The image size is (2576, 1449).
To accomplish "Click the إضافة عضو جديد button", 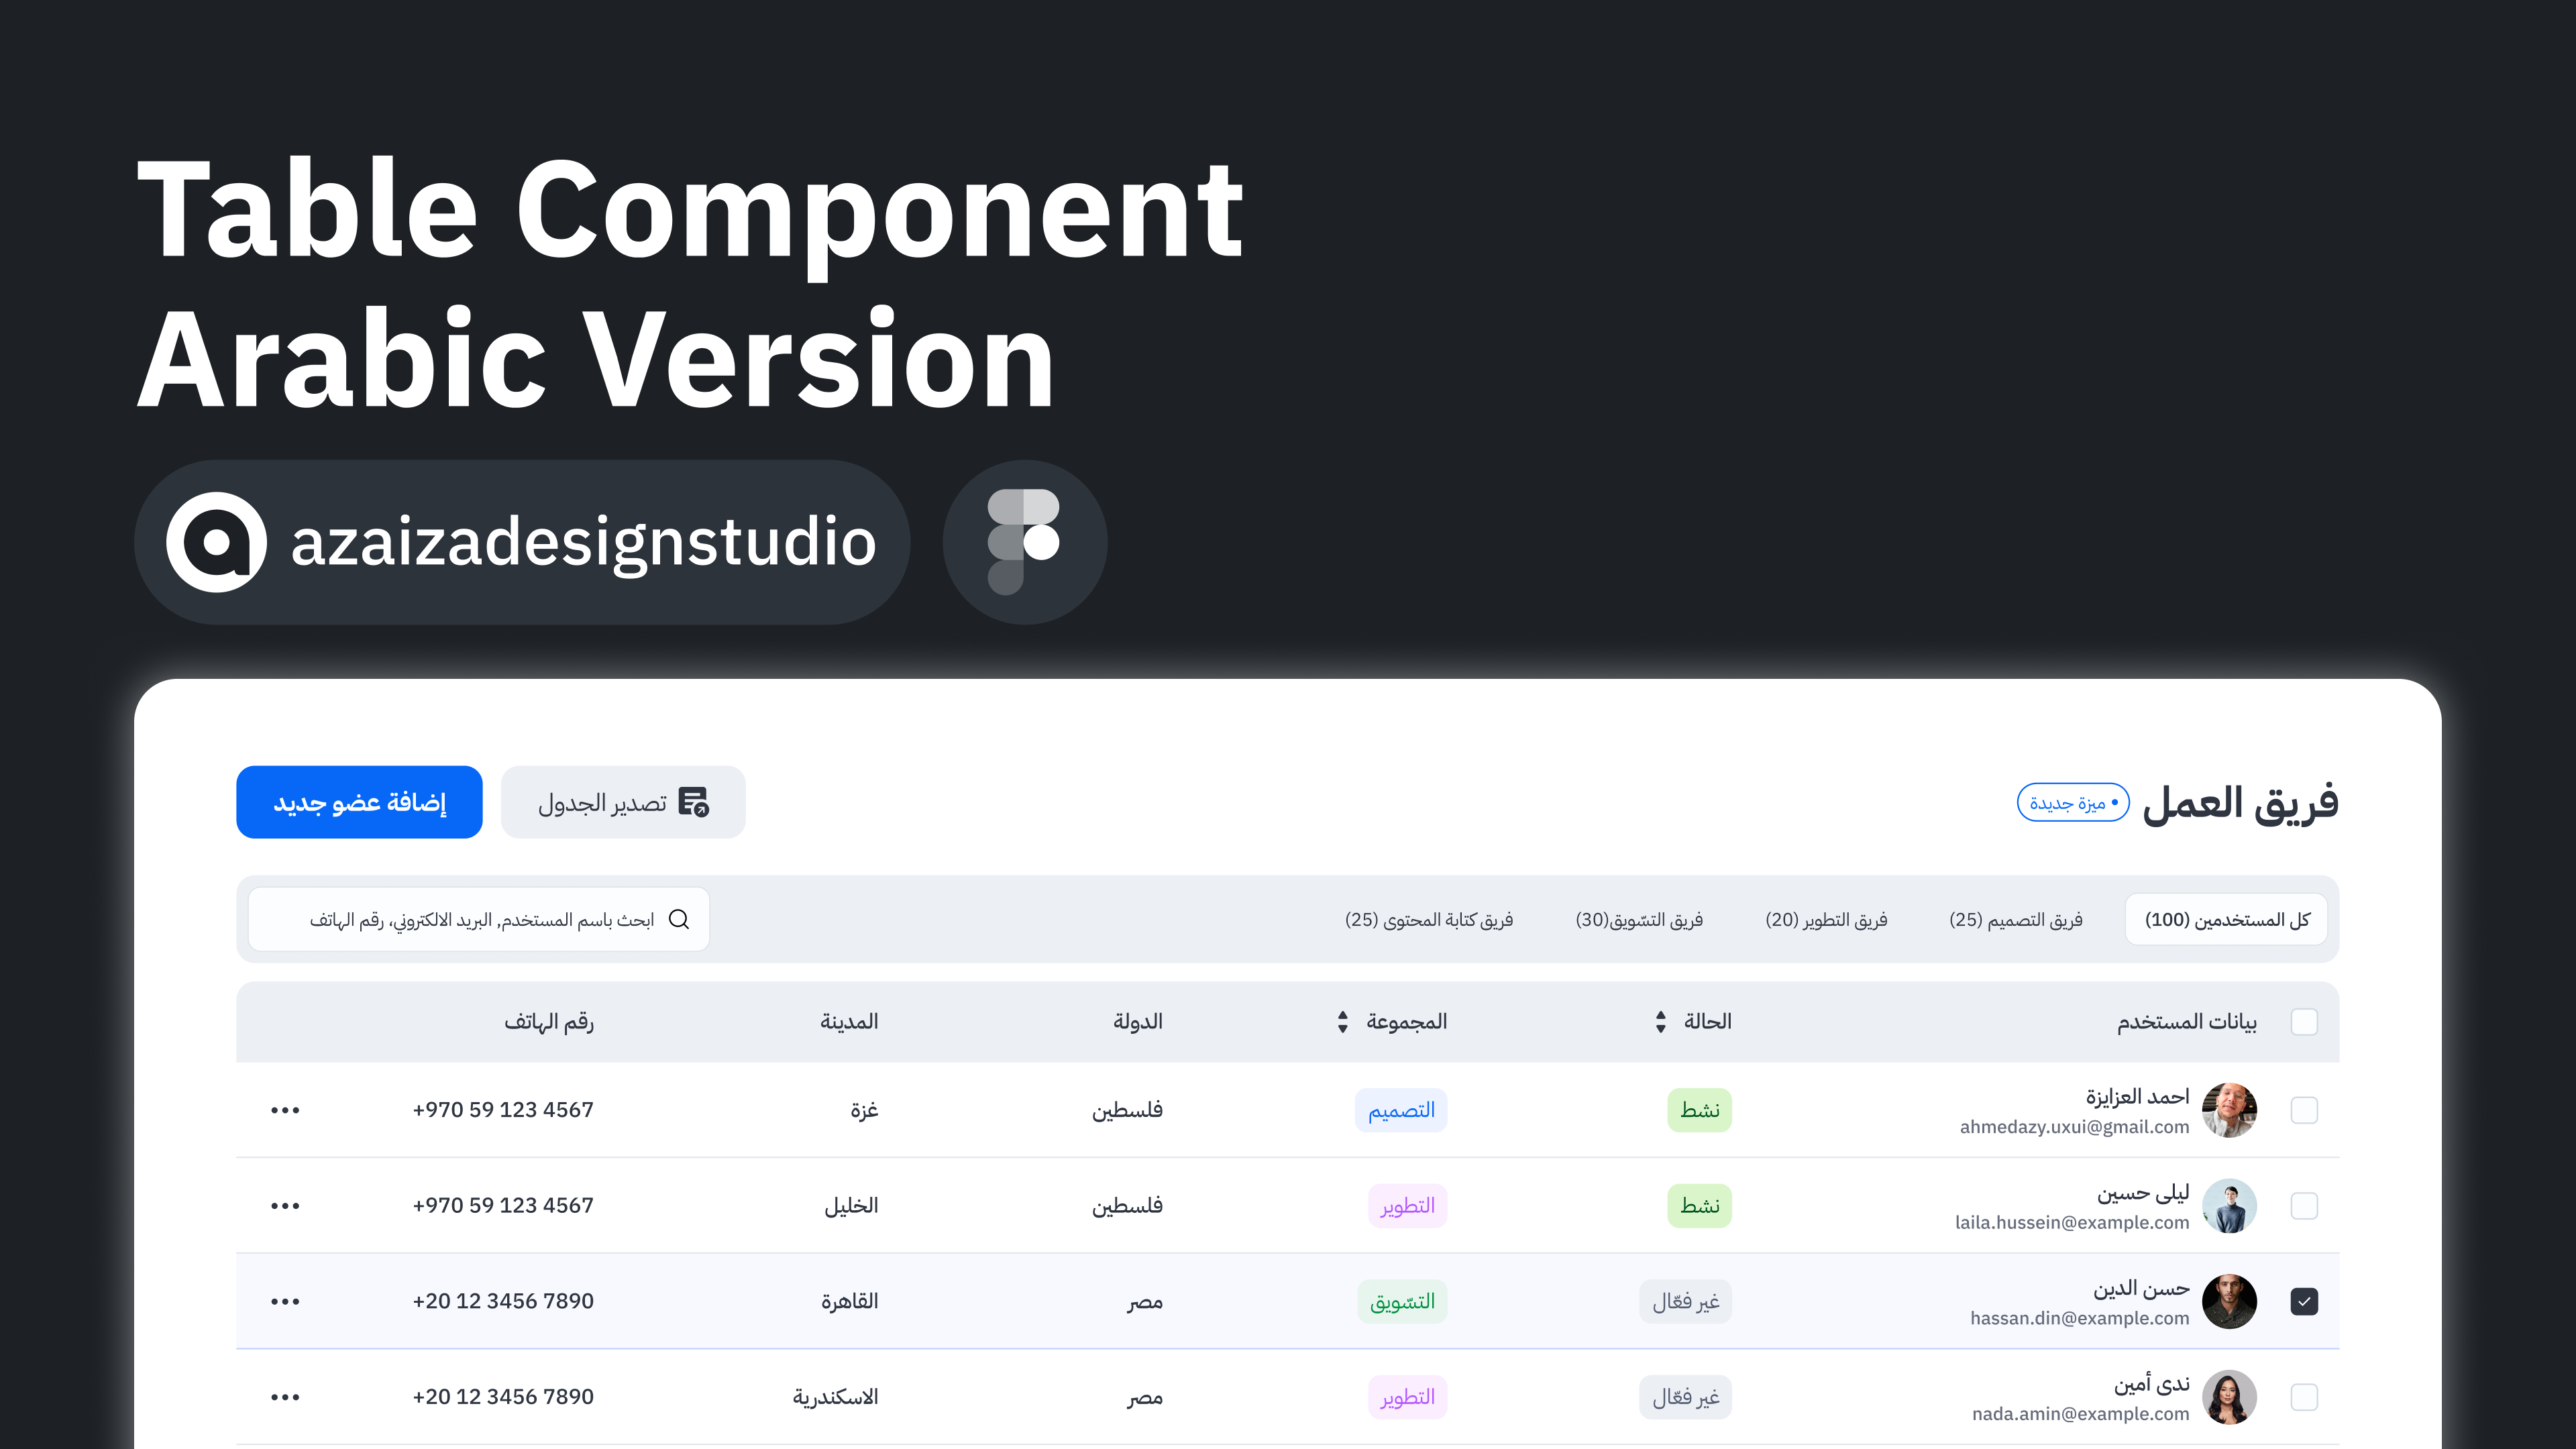I will point(359,801).
